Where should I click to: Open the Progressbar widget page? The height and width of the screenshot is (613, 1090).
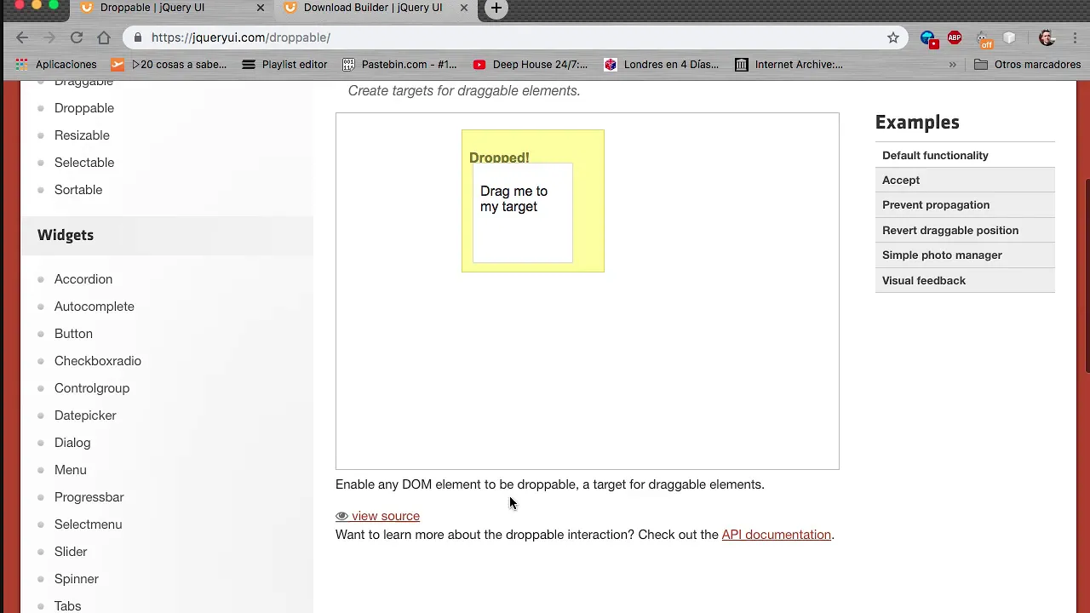pos(89,497)
